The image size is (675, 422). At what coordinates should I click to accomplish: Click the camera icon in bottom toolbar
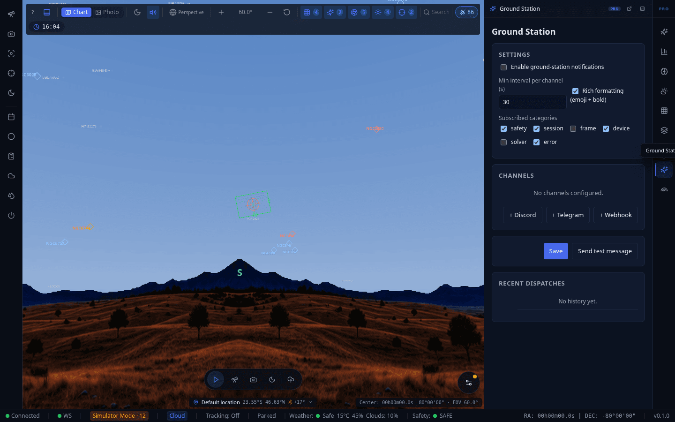253,379
